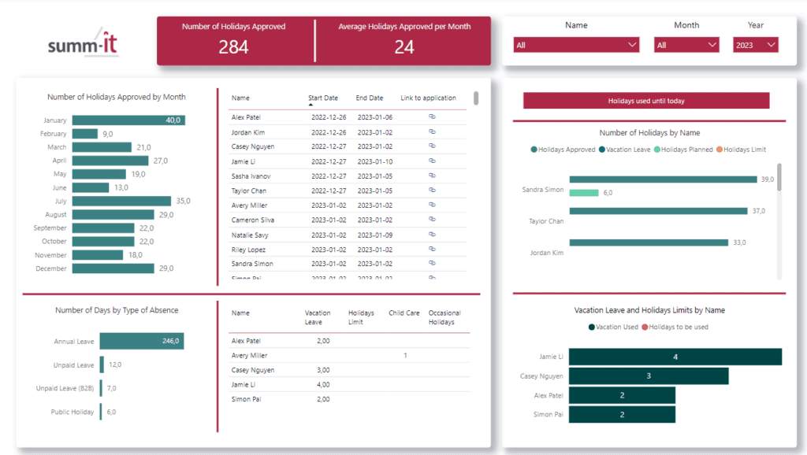This screenshot has width=807, height=455.
Task: Select Jamie Li bar in limits chart
Action: [675, 357]
